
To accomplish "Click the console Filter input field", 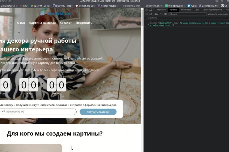I will 188,14.
